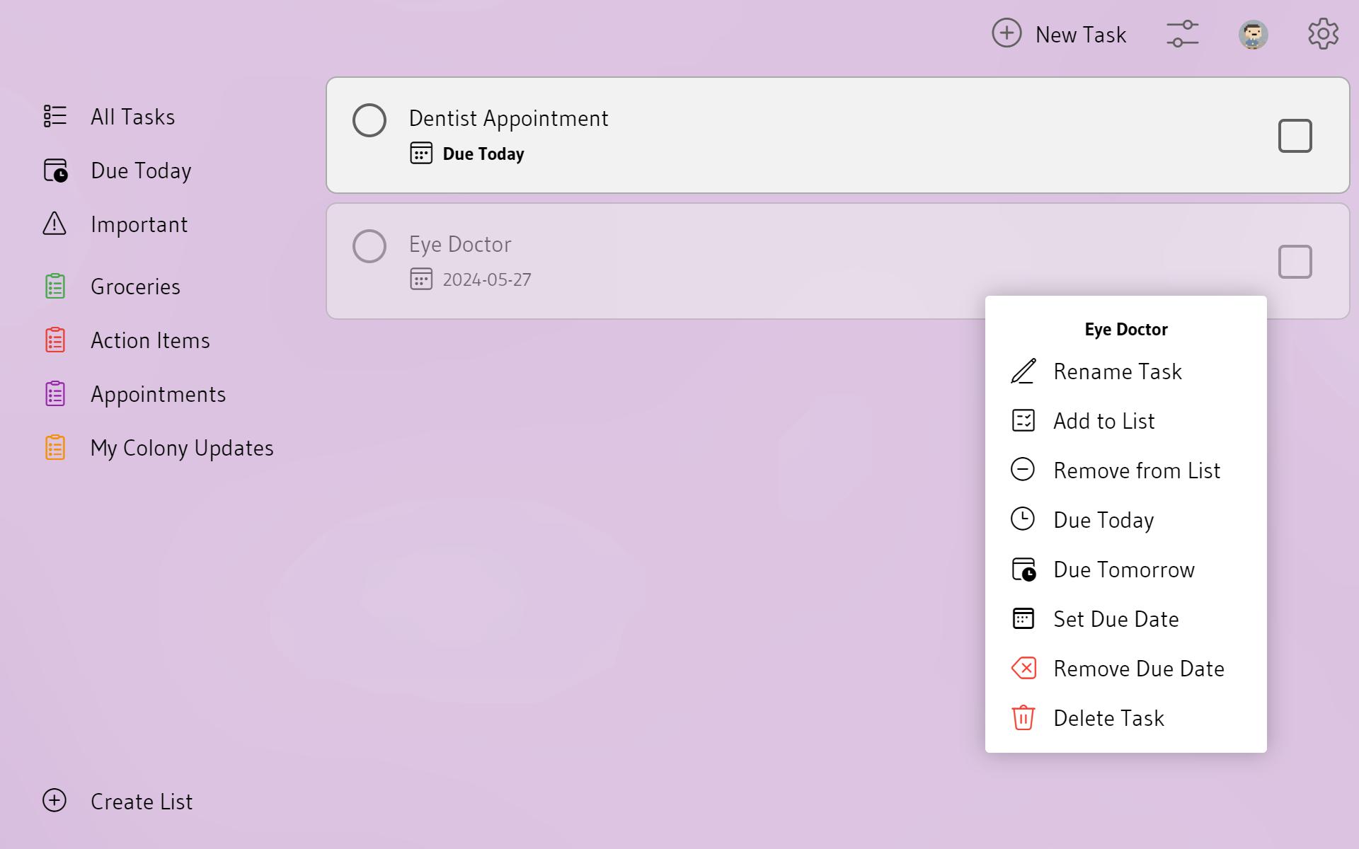Select Due Tomorrow menu entry
This screenshot has width=1359, height=849.
(1125, 569)
